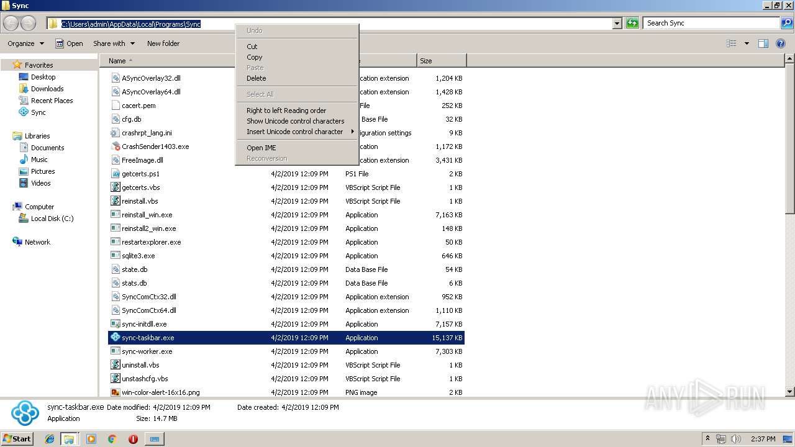Open the Organize dropdown menu
The image size is (795, 447).
coord(25,43)
